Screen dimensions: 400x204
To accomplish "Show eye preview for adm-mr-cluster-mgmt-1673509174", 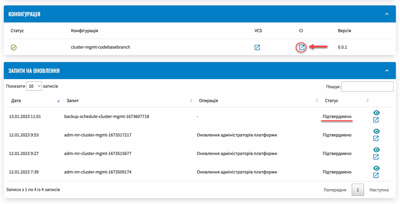I will pos(376,168).
